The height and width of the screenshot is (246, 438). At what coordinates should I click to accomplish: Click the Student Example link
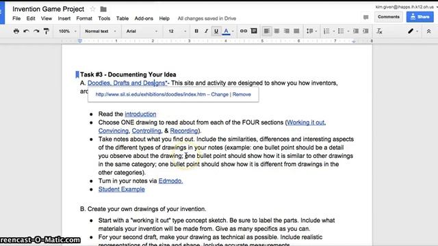[x=122, y=189]
